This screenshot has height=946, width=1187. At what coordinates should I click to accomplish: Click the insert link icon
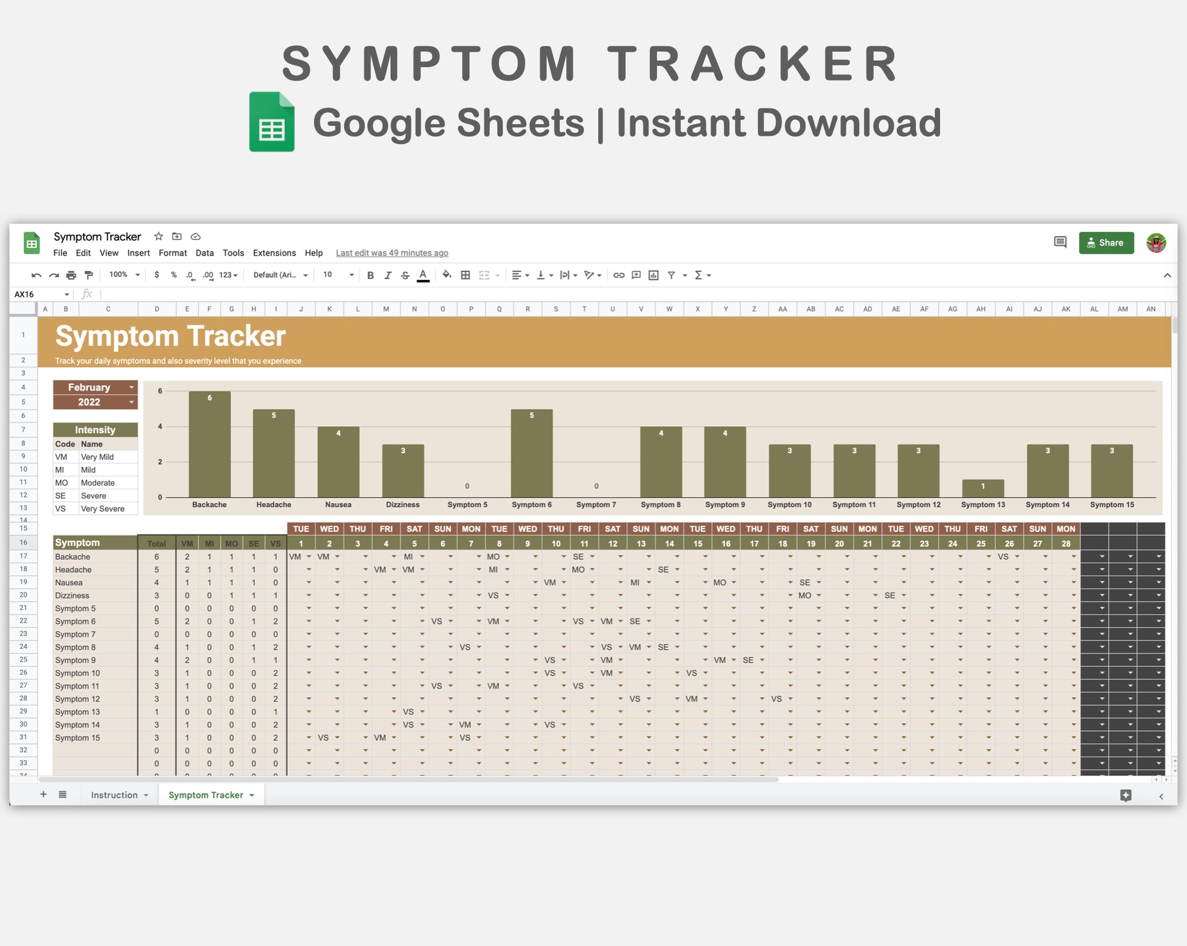coord(619,275)
